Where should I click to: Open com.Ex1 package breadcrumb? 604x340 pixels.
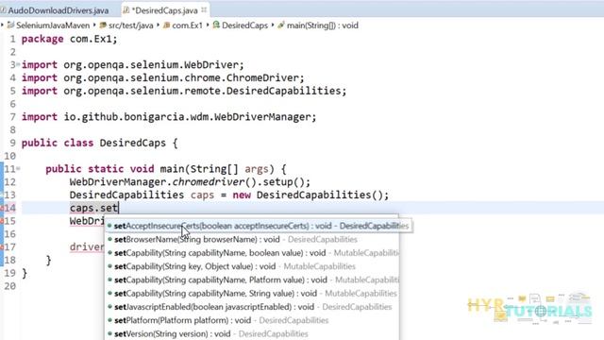187,25
